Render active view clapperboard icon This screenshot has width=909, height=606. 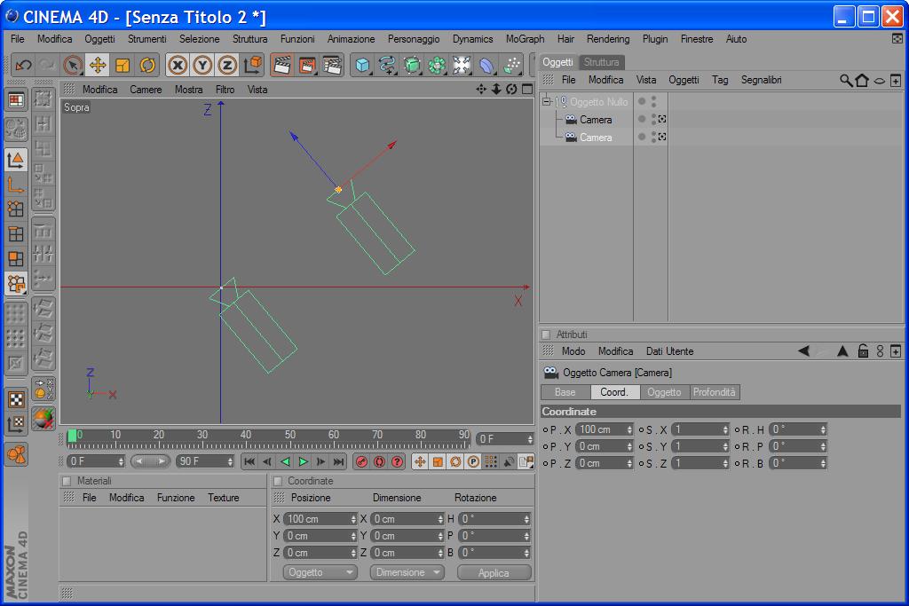(282, 65)
